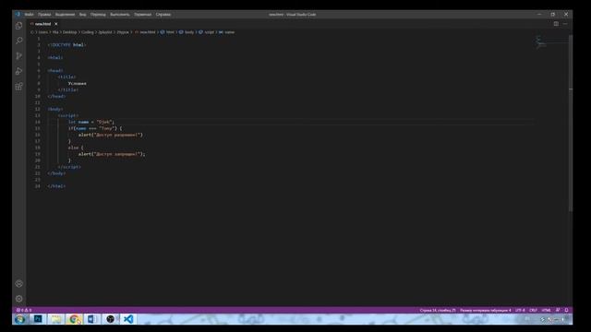The image size is (591, 332).
Task: Expand the name symbol breadcrumb
Action: point(227,32)
